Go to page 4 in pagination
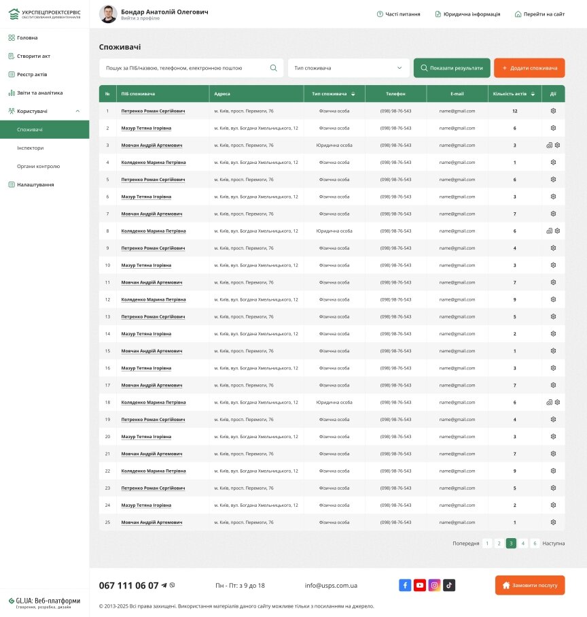This screenshot has height=617, width=587. pos(523,544)
